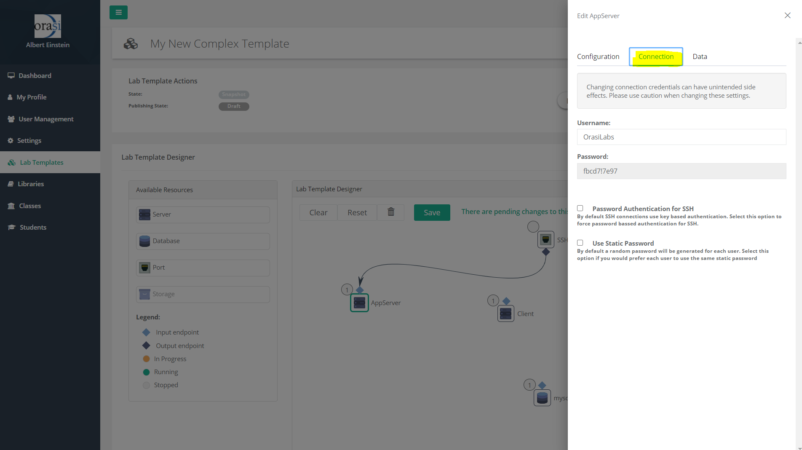Open Libraries from the sidebar

pyautogui.click(x=50, y=184)
